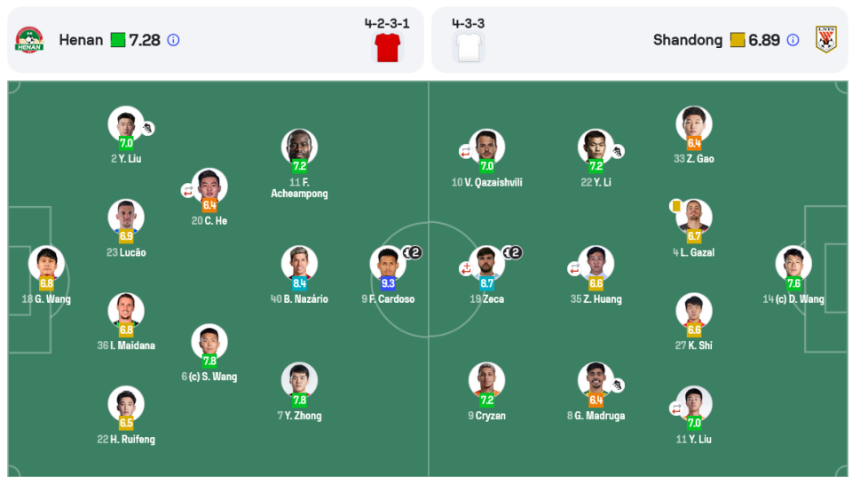
Task: Click the 8.7 rating badge on Zeca
Action: pyautogui.click(x=487, y=283)
